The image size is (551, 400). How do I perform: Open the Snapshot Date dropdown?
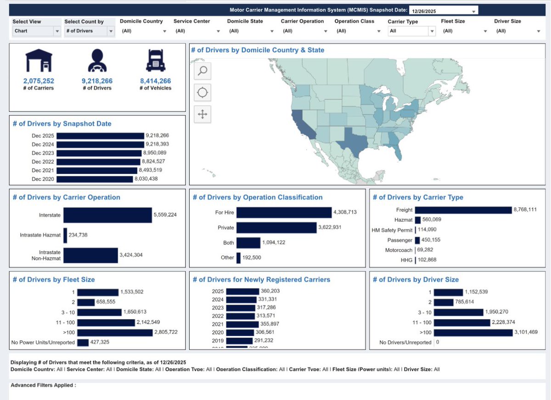pyautogui.click(x=444, y=11)
